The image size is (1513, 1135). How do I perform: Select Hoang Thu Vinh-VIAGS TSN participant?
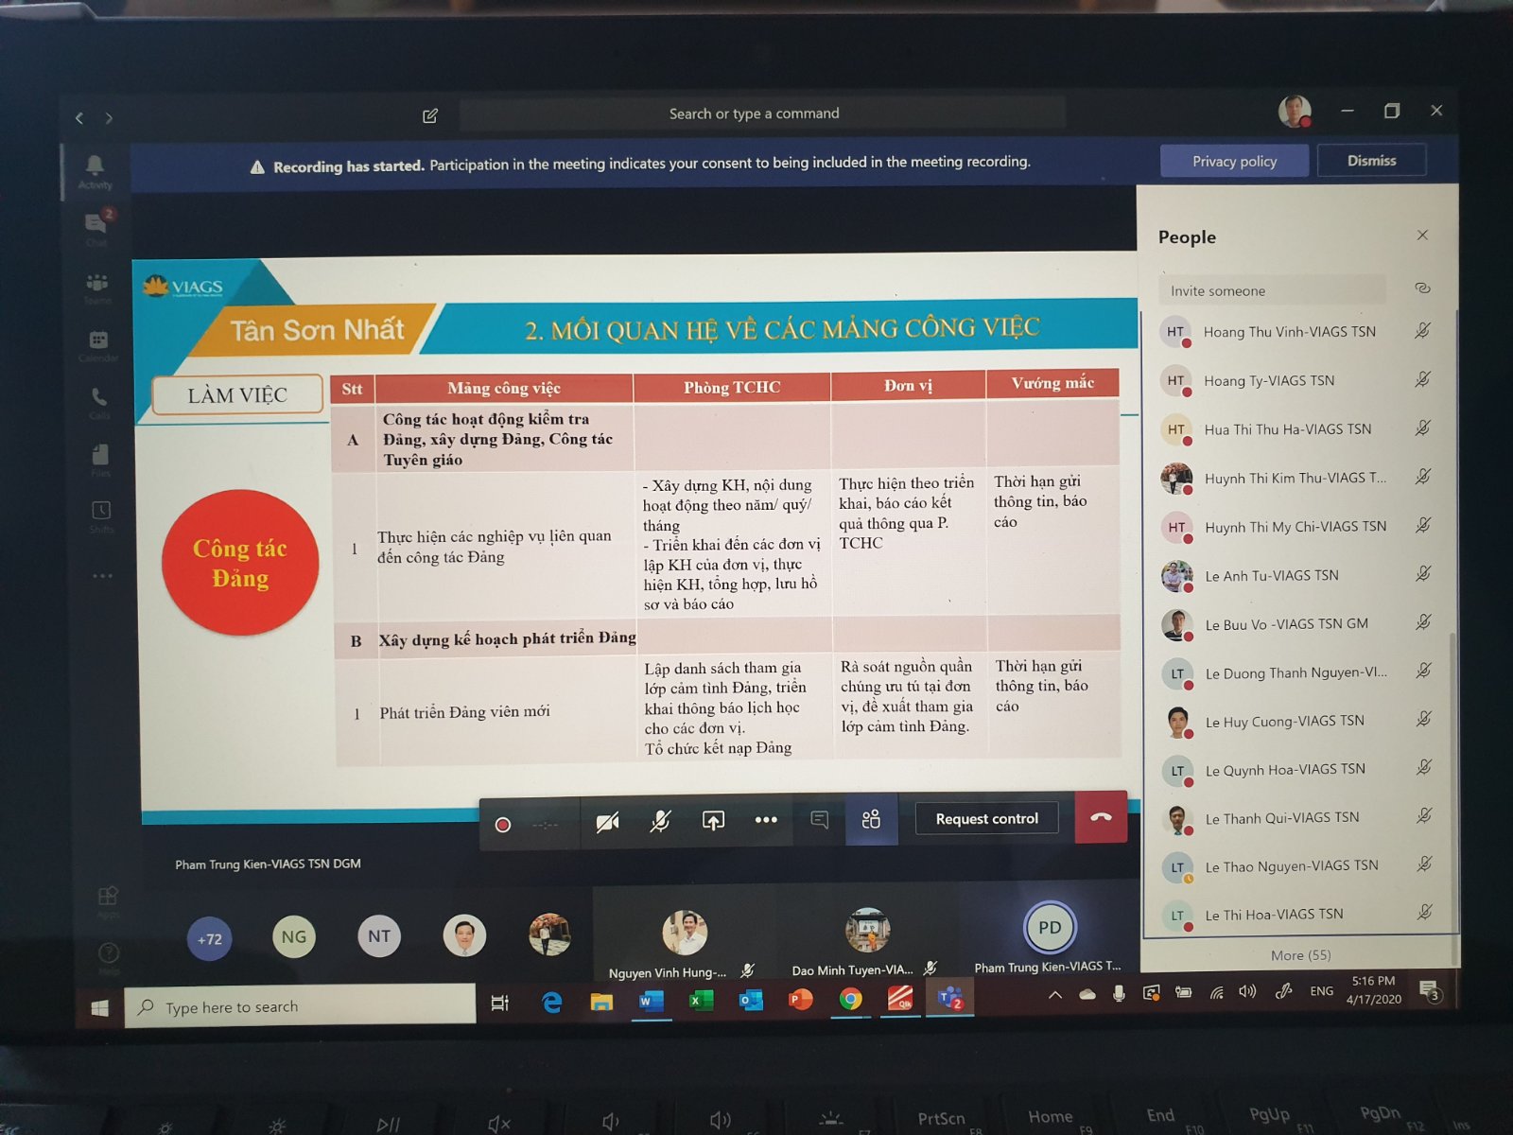click(x=1297, y=331)
